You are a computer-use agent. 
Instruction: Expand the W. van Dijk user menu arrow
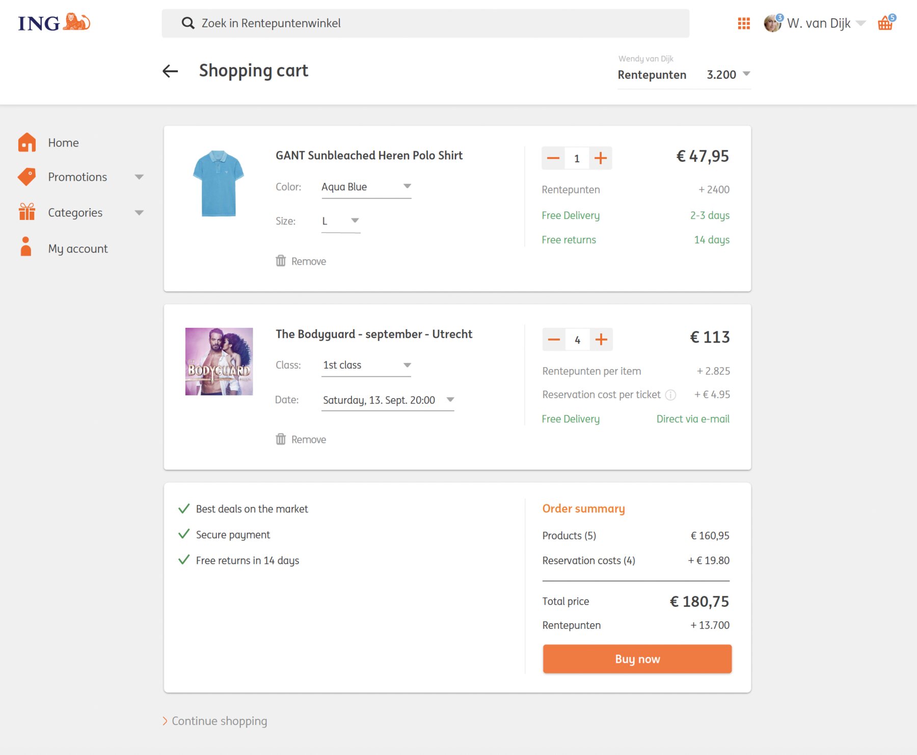pos(860,23)
